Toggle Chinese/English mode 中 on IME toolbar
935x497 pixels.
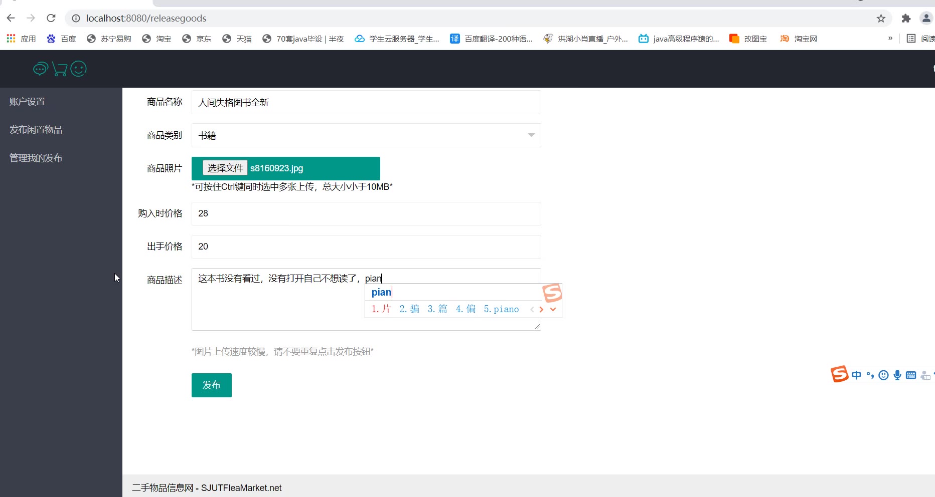point(856,375)
